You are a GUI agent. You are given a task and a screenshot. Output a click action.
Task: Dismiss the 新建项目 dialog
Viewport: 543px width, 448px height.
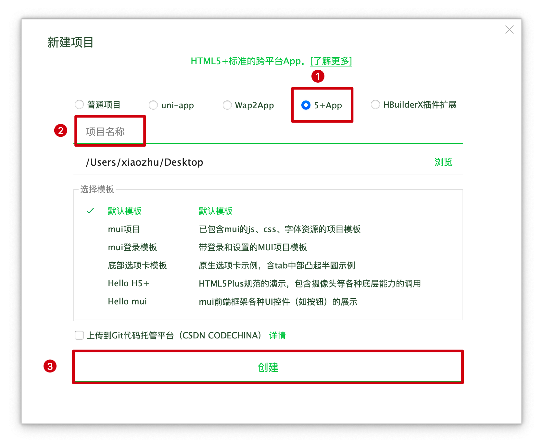(x=509, y=29)
